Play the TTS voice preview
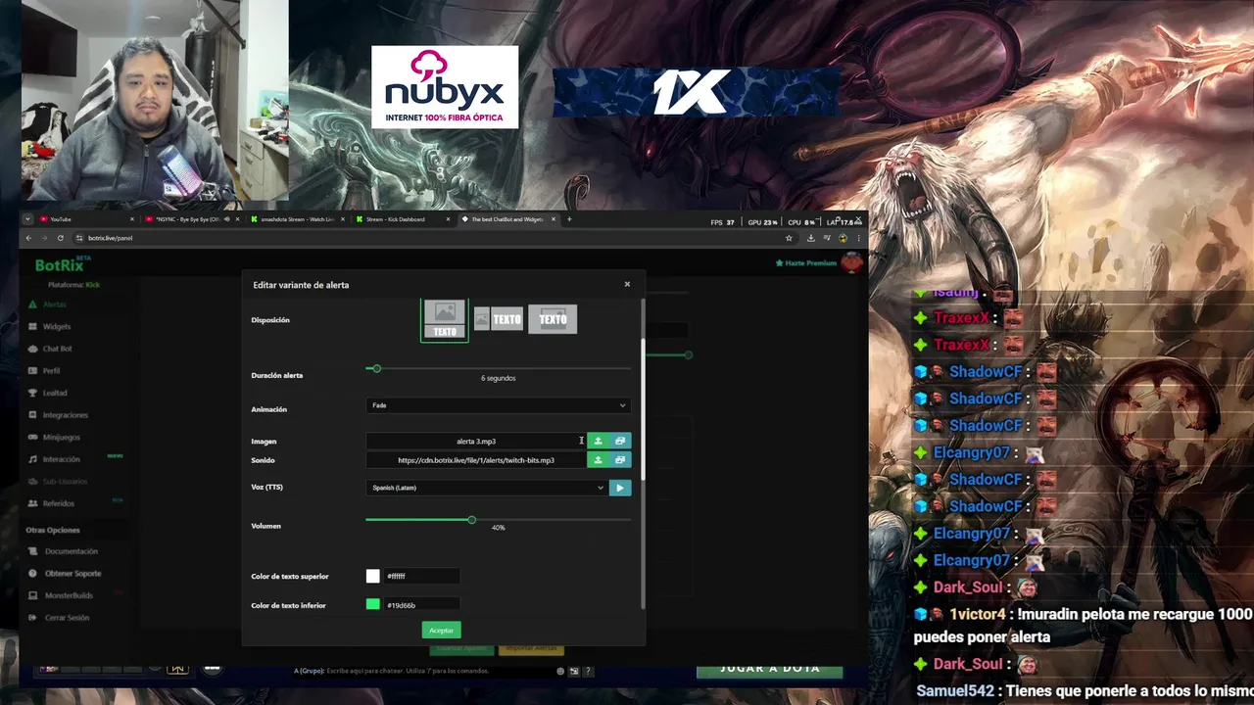The height and width of the screenshot is (705, 1254). (620, 488)
